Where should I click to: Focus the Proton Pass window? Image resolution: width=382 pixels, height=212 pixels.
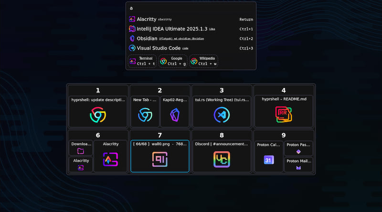pyautogui.click(x=298, y=148)
